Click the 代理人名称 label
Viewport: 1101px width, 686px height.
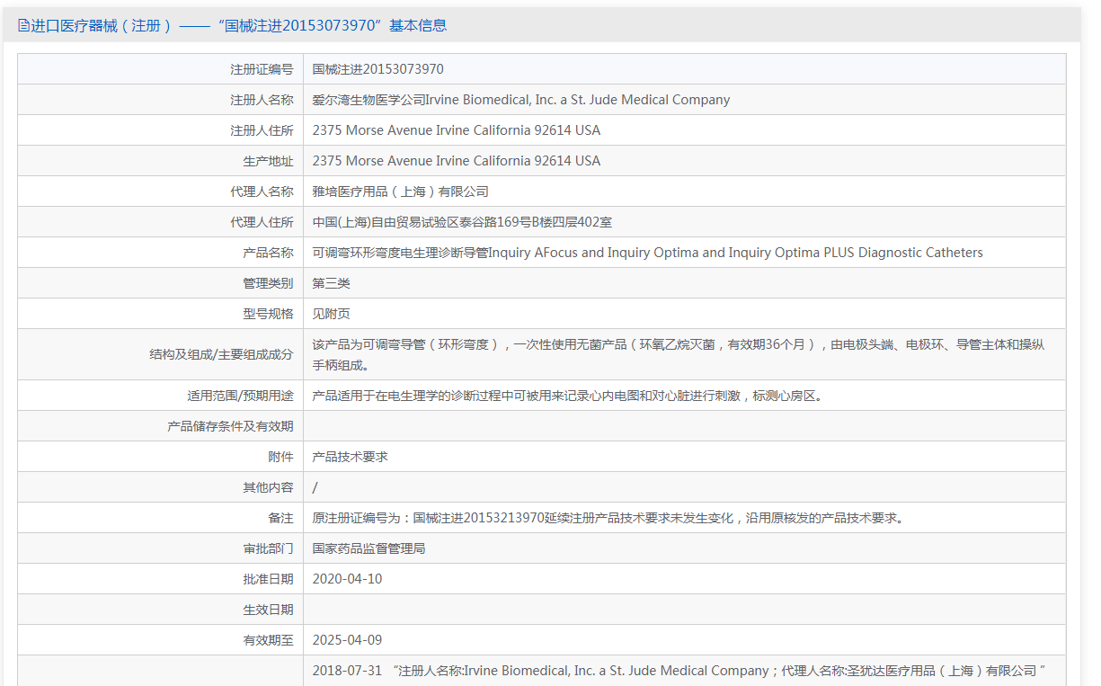pos(262,192)
